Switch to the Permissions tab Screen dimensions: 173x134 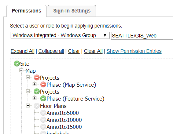26,11
